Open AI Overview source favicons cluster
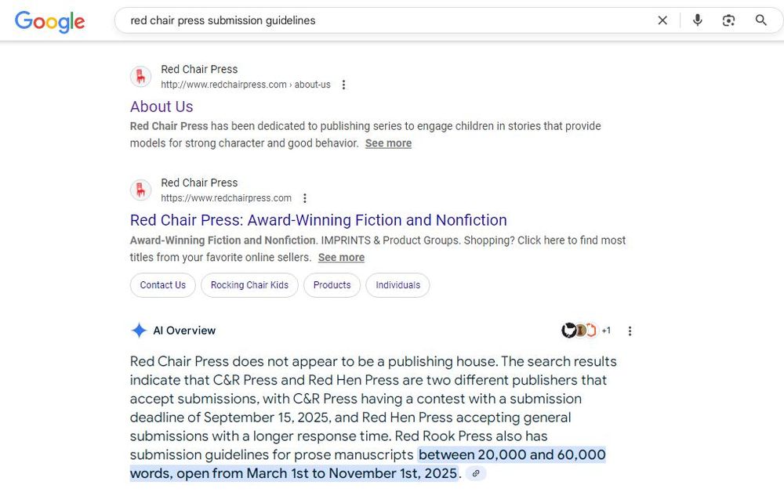 coord(586,330)
